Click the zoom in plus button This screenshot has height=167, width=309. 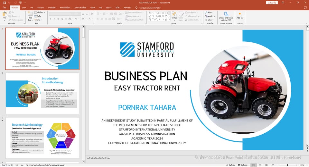(297, 165)
